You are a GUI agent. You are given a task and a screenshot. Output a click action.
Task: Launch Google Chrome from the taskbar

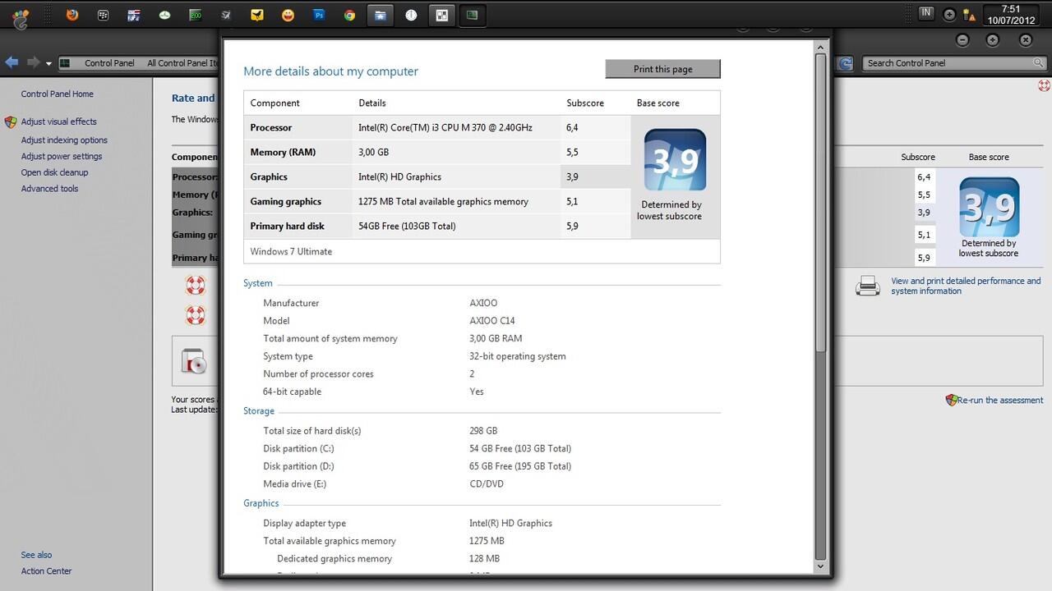(x=349, y=15)
